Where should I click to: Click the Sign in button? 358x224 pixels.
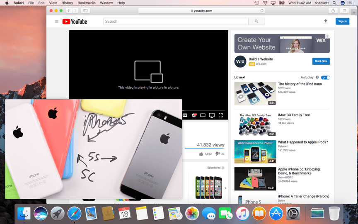tap(342, 21)
